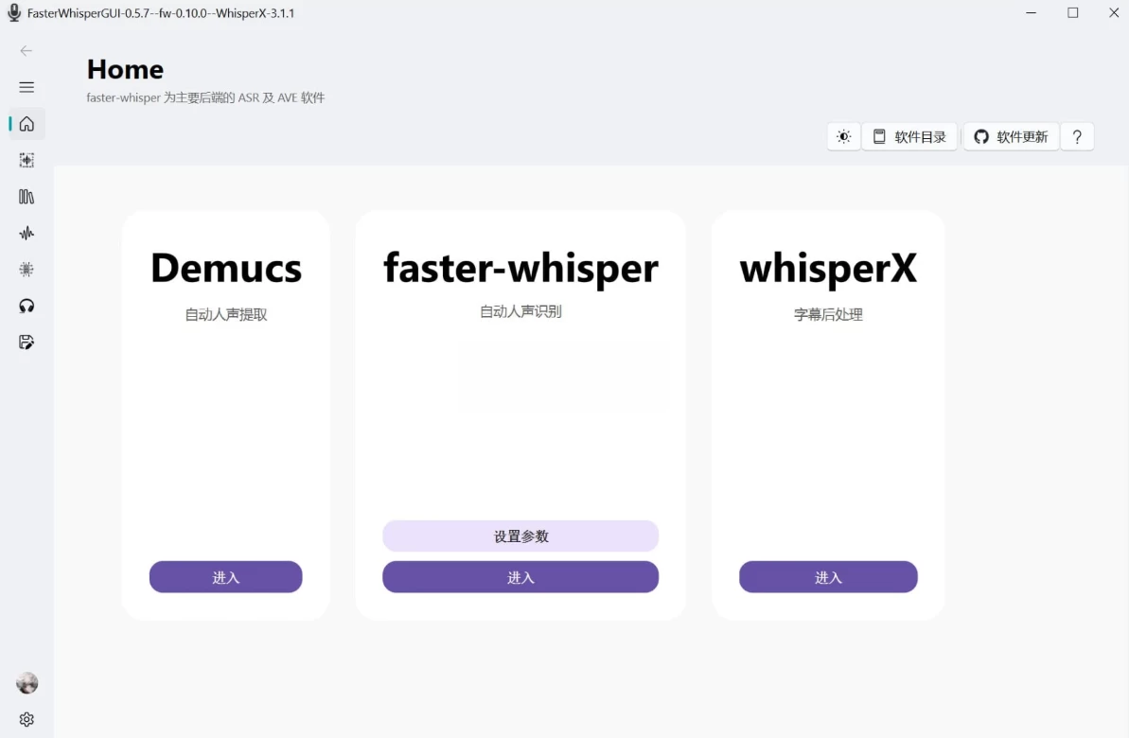Open 软件目录 software directory
This screenshot has height=738, width=1129.
tap(909, 137)
